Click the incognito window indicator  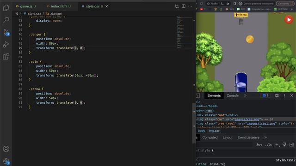256,4
